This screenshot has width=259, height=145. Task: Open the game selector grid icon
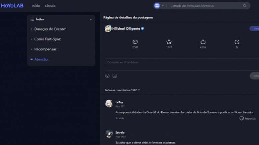tap(157, 6)
